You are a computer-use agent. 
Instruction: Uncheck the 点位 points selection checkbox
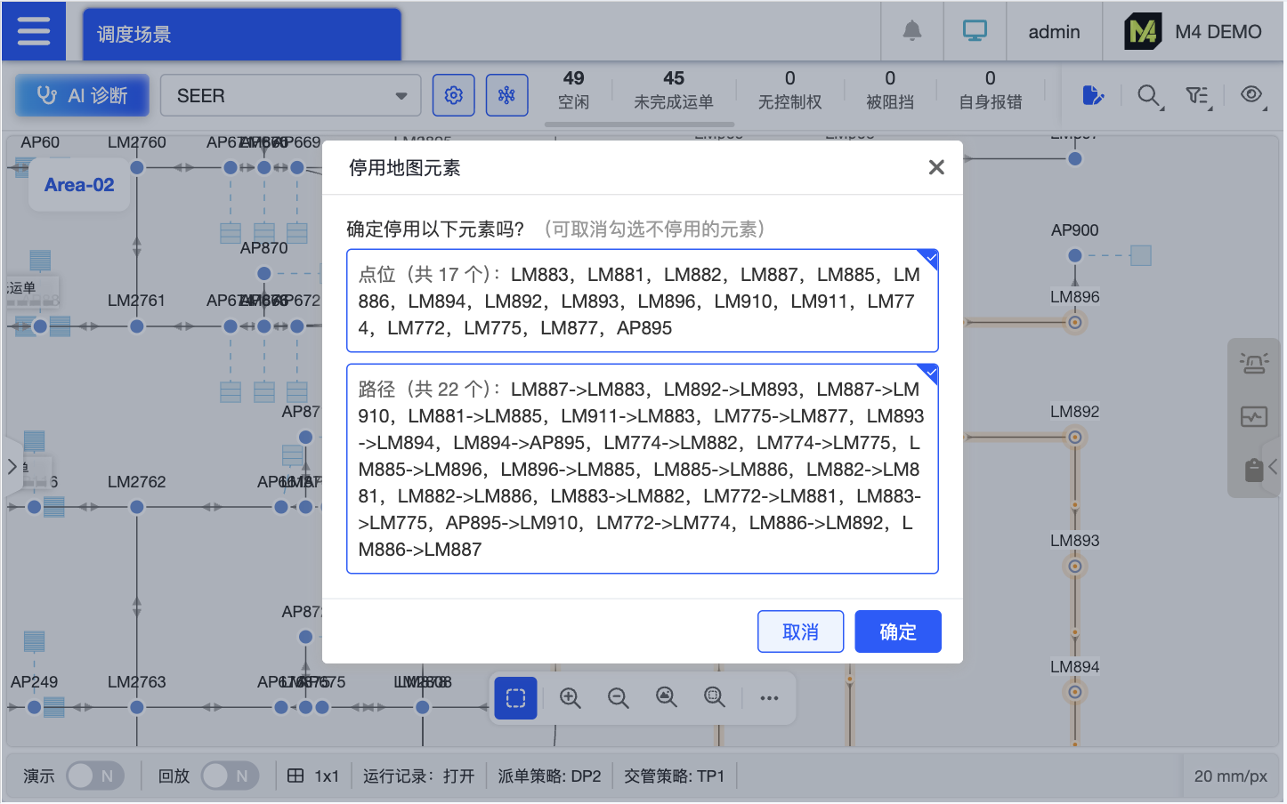click(x=929, y=259)
